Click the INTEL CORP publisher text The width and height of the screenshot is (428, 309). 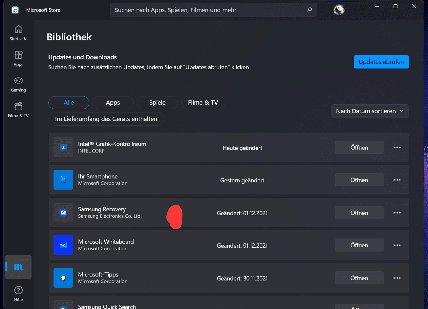pyautogui.click(x=91, y=151)
